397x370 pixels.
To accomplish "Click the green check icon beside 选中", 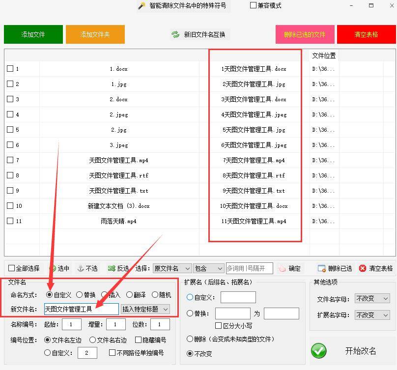I will 53,268.
